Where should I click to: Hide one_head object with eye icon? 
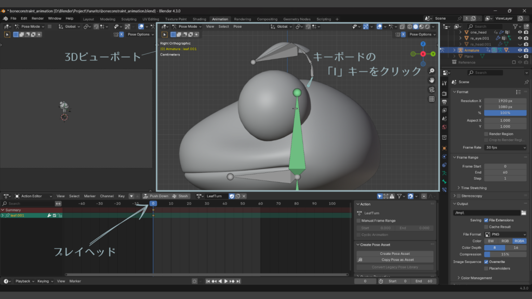(x=520, y=32)
